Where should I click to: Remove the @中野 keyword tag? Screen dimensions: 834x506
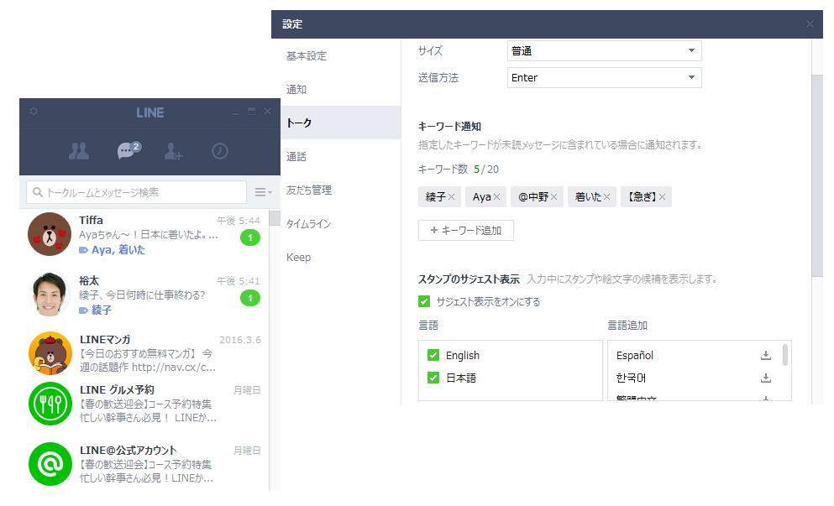(x=553, y=196)
